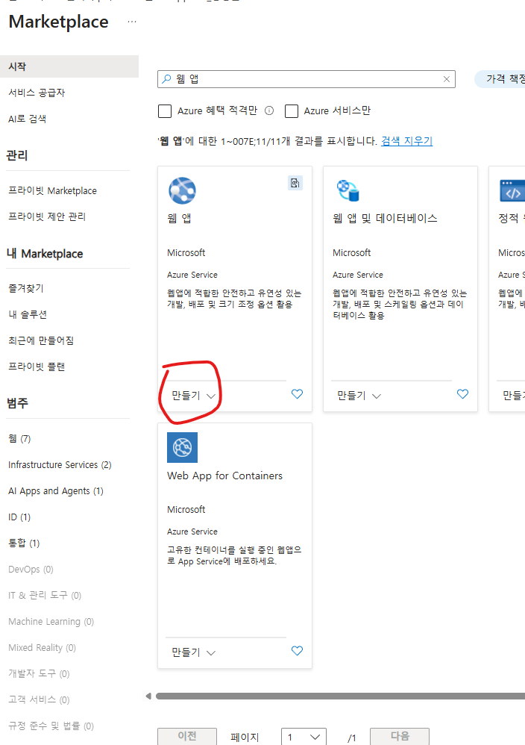Click the Azure benefit info icon
Viewport: 525px width, 745px height.
click(x=269, y=110)
